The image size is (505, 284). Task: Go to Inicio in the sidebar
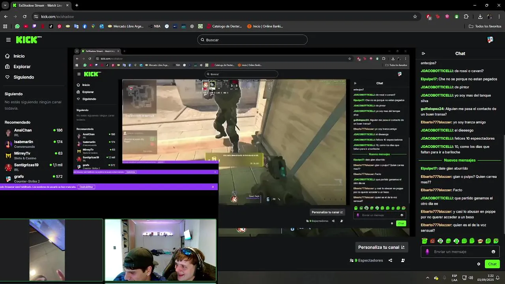click(19, 56)
